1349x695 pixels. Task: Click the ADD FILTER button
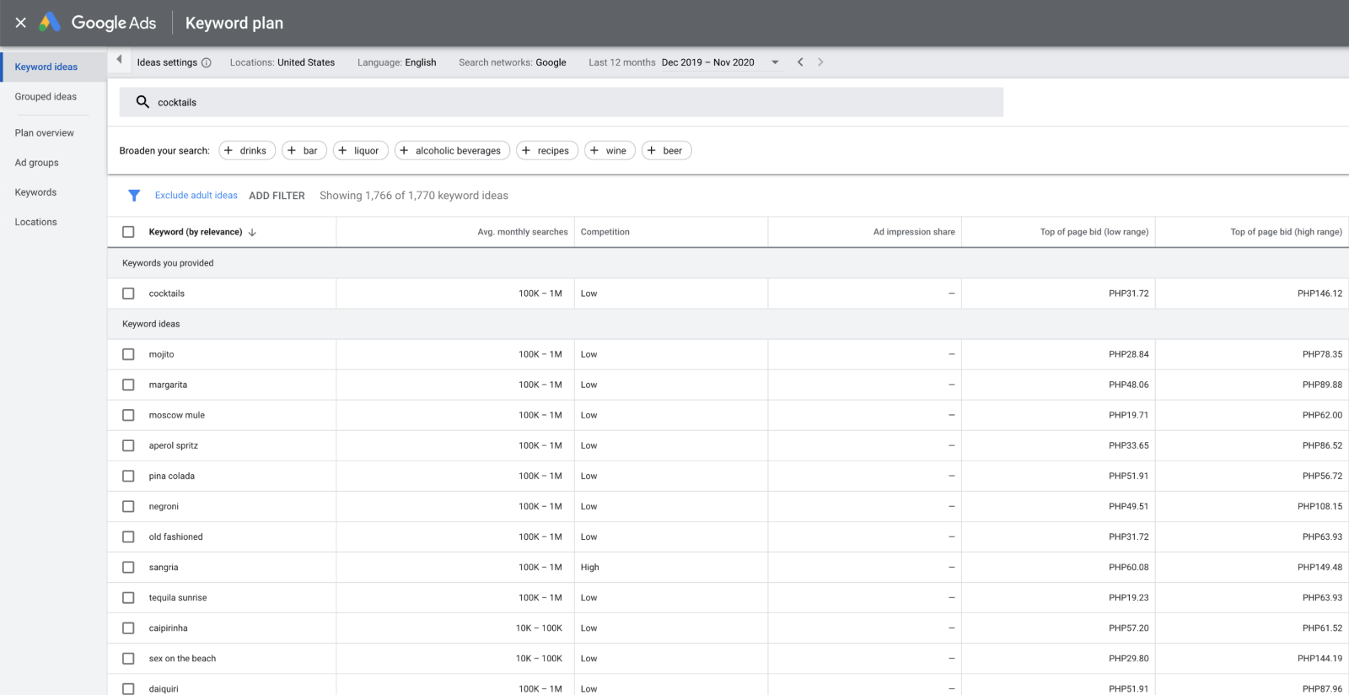point(277,196)
